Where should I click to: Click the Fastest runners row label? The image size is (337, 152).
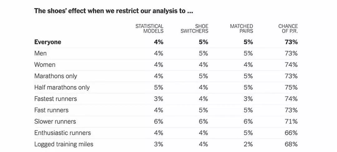[x=56, y=99]
